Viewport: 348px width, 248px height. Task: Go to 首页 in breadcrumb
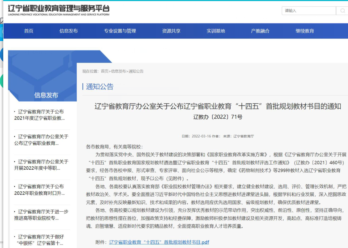[104, 71]
